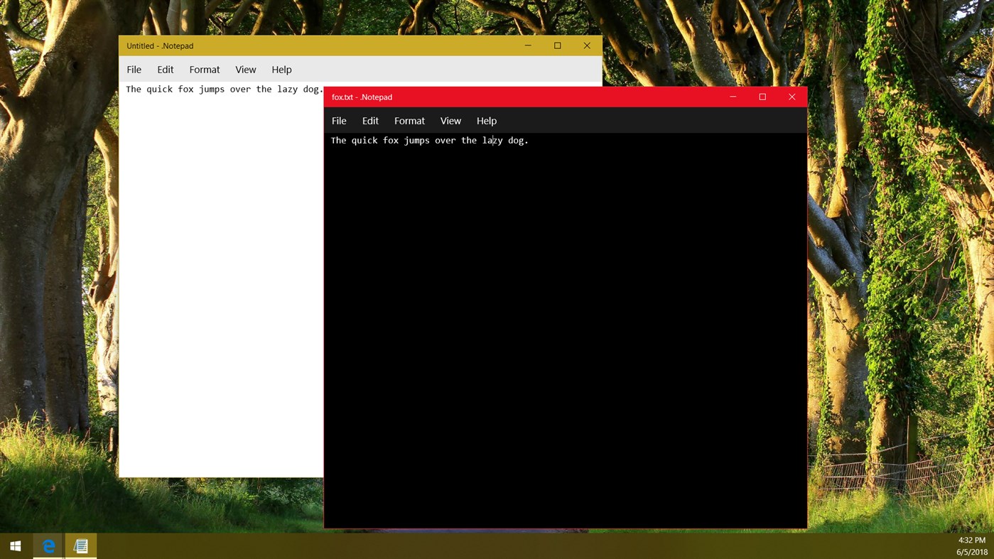
Task: Select the Notepad icon on the taskbar
Action: tap(80, 546)
